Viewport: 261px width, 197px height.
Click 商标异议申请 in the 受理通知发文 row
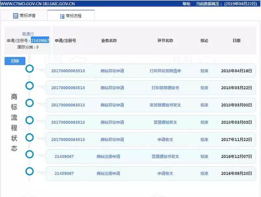tap(112, 122)
